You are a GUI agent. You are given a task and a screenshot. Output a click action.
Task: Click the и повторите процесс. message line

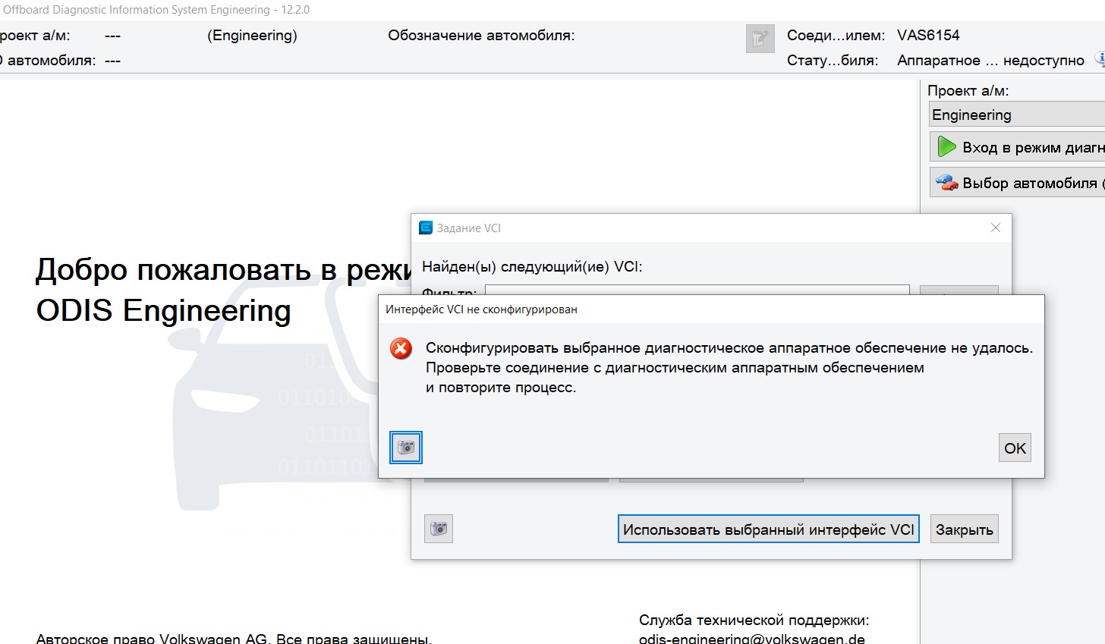pyautogui.click(x=501, y=388)
